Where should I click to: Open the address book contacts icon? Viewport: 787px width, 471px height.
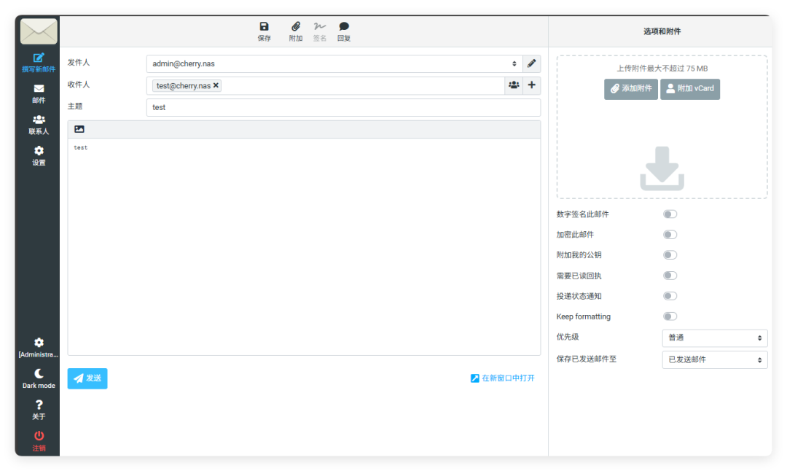point(514,85)
